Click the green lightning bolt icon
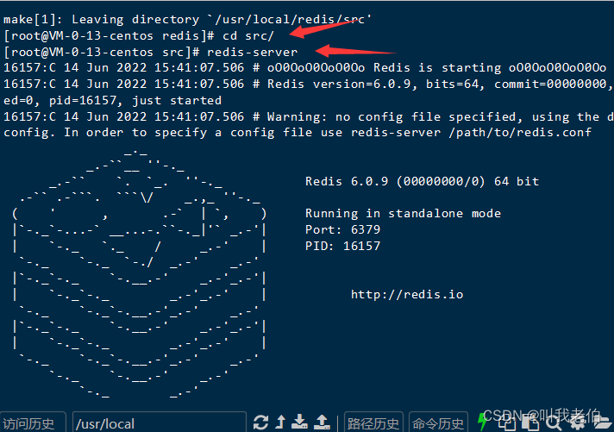Viewport: 614px width, 432px height. [483, 423]
